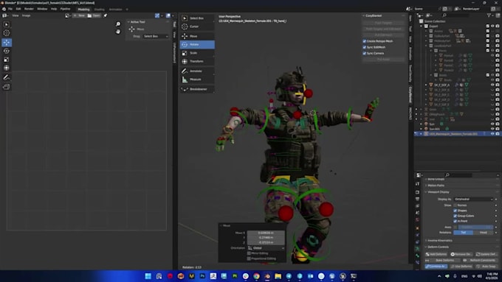Click the zoom magnifier in image editor

(118, 24)
